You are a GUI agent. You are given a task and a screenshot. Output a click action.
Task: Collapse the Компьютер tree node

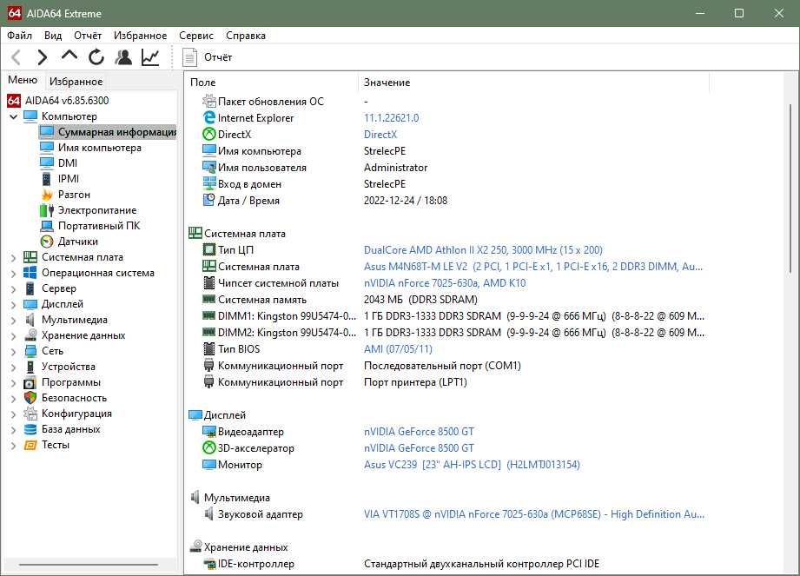coord(14,116)
